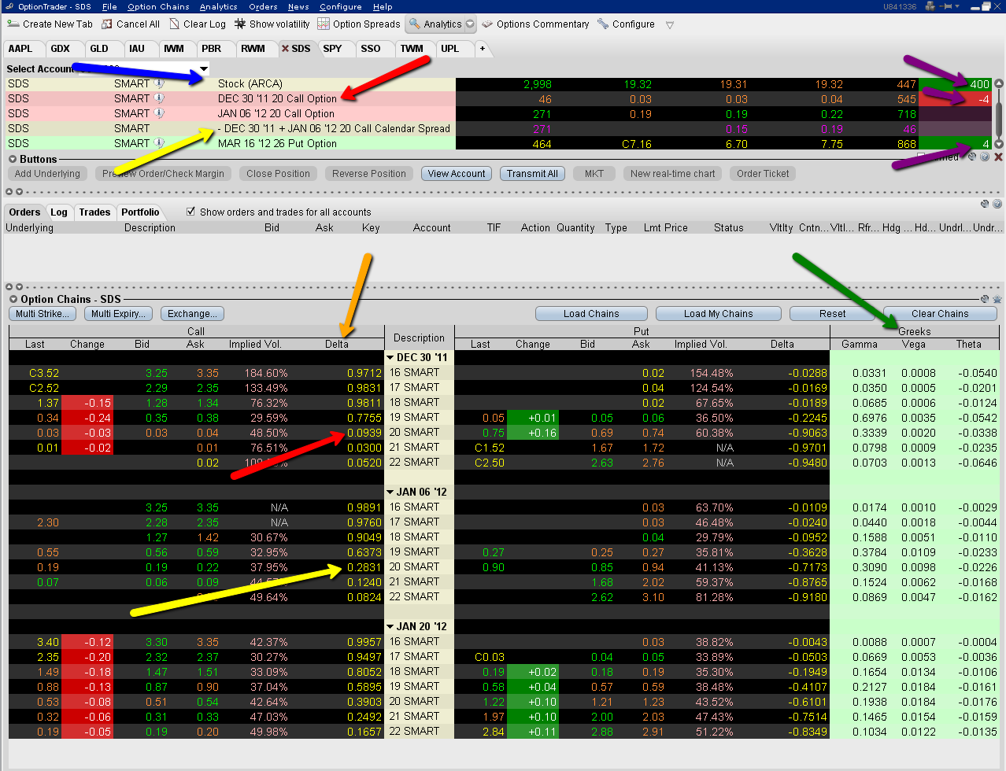
Task: Click the Clear Log toolbar icon
Action: pyautogui.click(x=175, y=24)
